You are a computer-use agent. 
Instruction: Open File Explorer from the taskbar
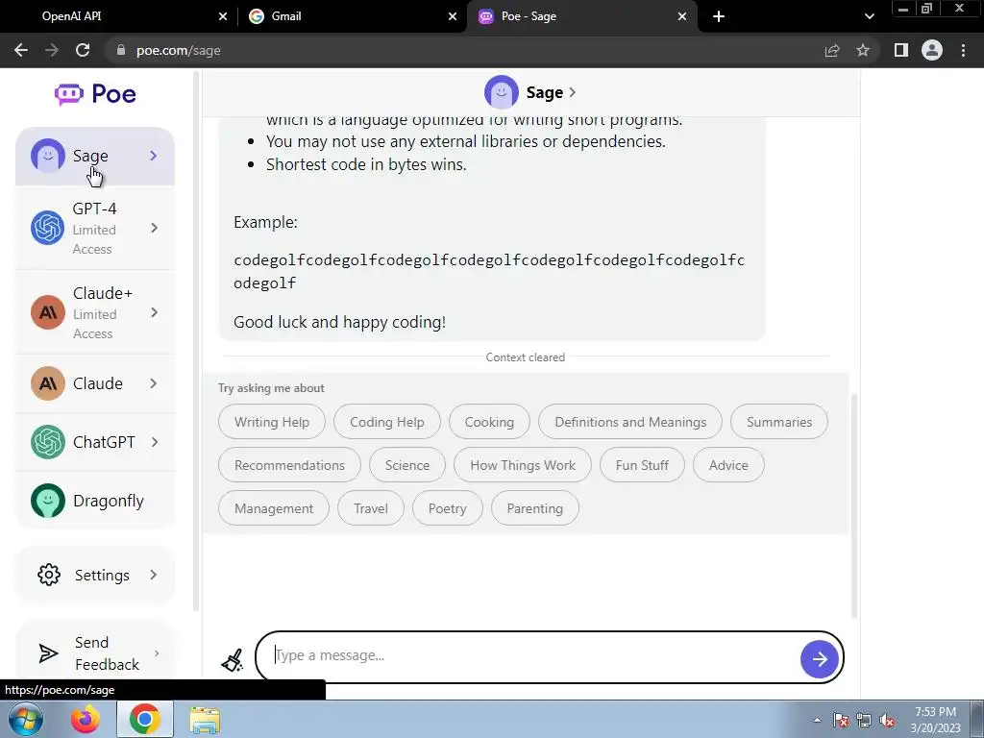pyautogui.click(x=205, y=721)
